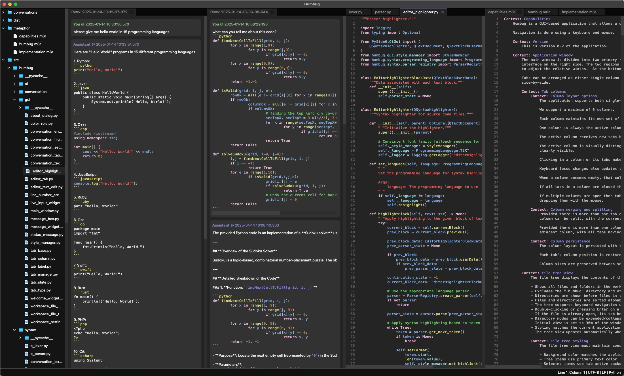Image resolution: width=624 pixels, height=376 pixels.
Task: Select the highlighted editor_highligh... tree row
Action: 44,171
